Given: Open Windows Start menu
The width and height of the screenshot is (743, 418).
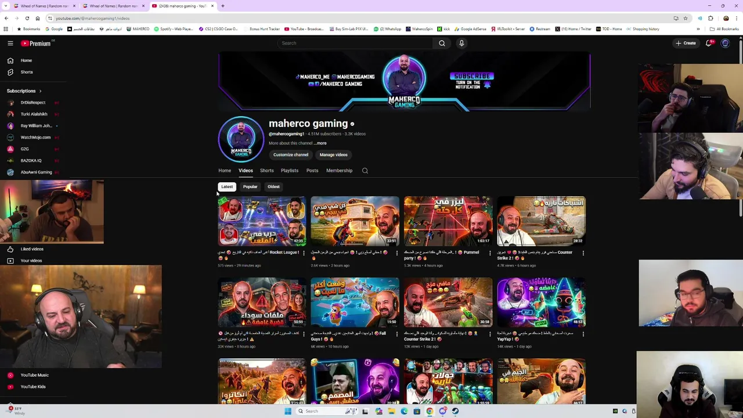Looking at the screenshot, I should 287,411.
